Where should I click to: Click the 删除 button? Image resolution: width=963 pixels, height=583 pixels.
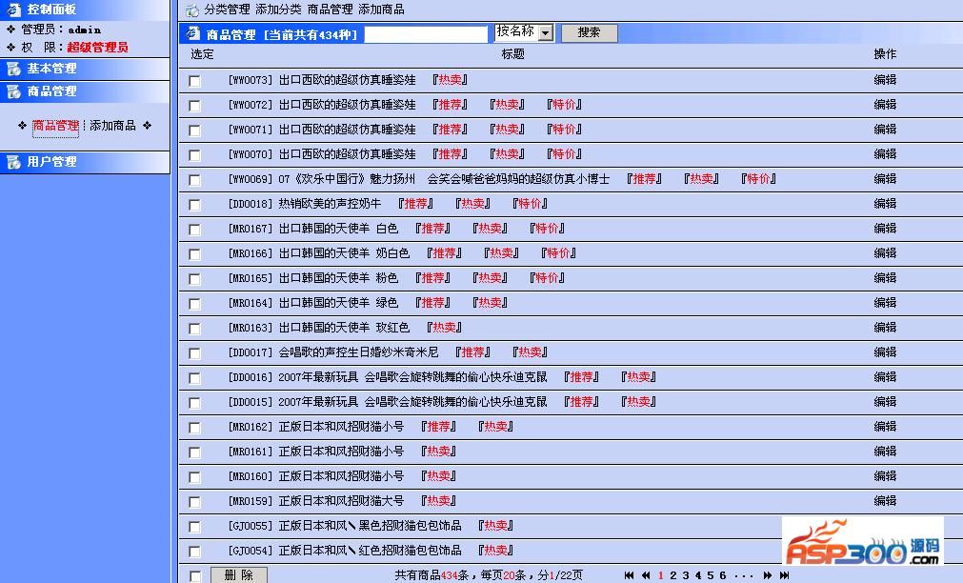(x=239, y=575)
